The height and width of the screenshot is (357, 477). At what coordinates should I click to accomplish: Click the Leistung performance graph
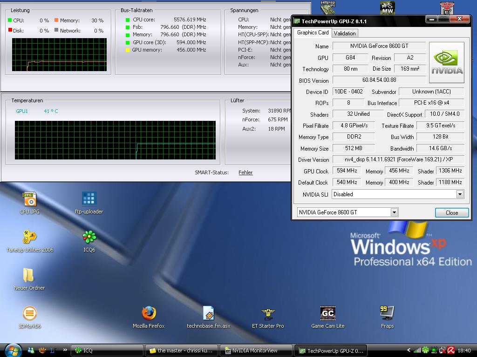point(59,55)
